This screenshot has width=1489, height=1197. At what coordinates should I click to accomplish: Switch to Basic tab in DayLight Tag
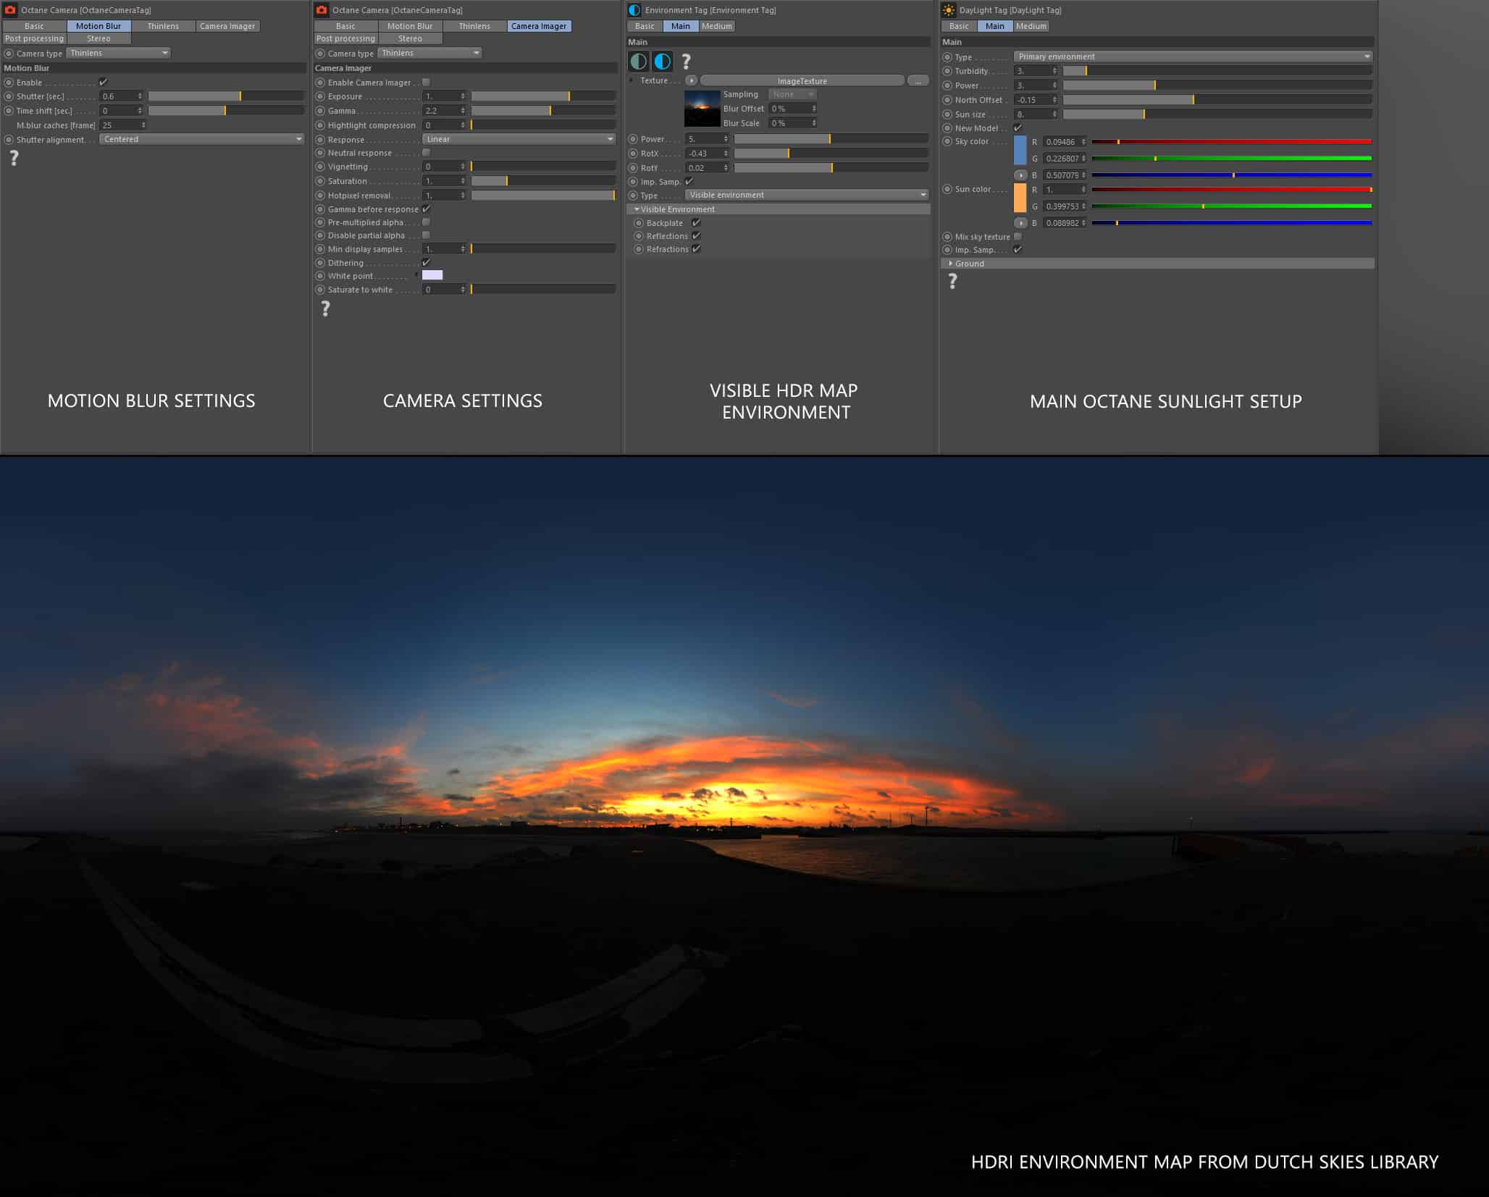point(959,26)
